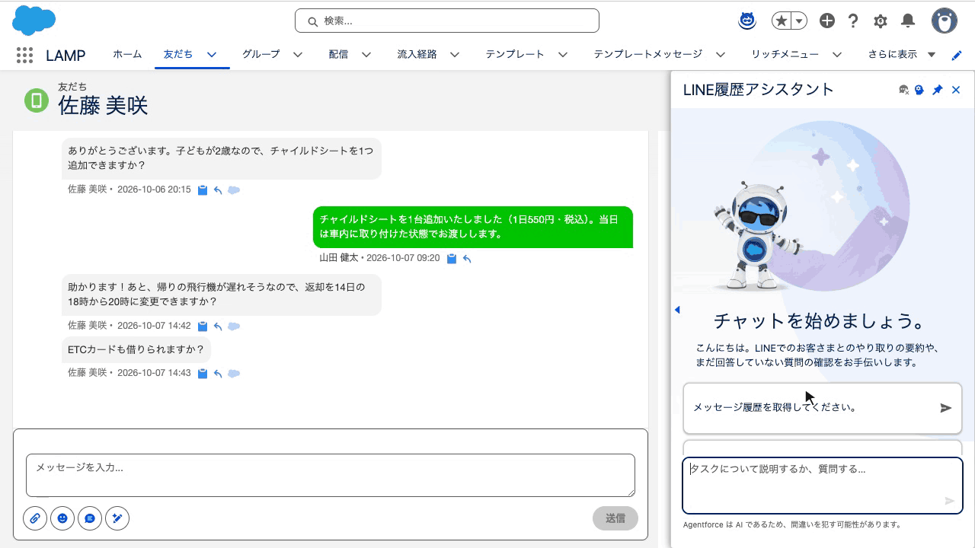The image size is (975, 548).
Task: Click the global create plus icon
Action: [x=827, y=21]
